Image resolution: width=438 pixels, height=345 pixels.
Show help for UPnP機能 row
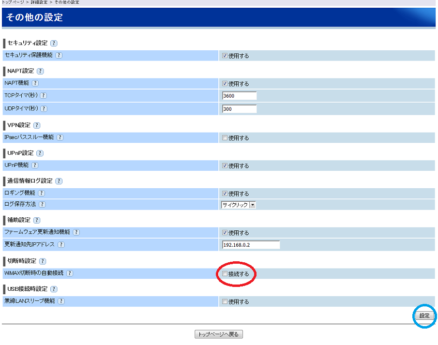coord(35,165)
